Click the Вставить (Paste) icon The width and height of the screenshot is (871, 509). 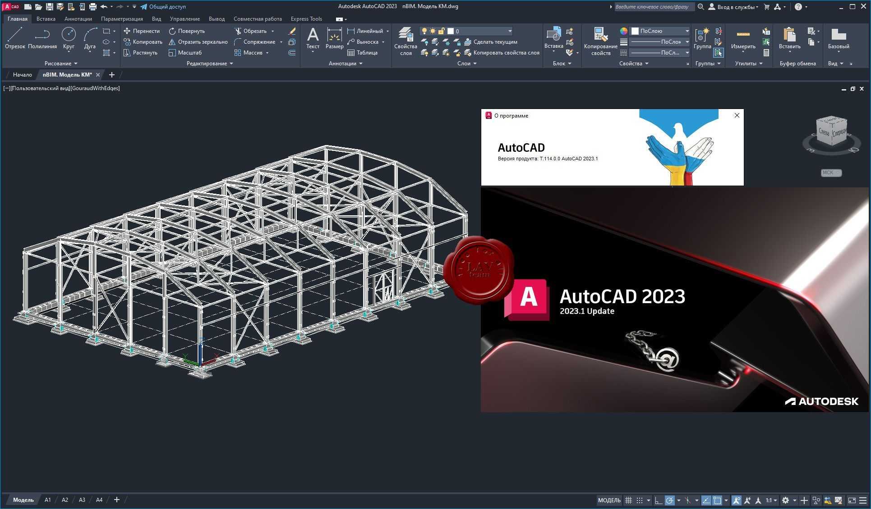789,35
